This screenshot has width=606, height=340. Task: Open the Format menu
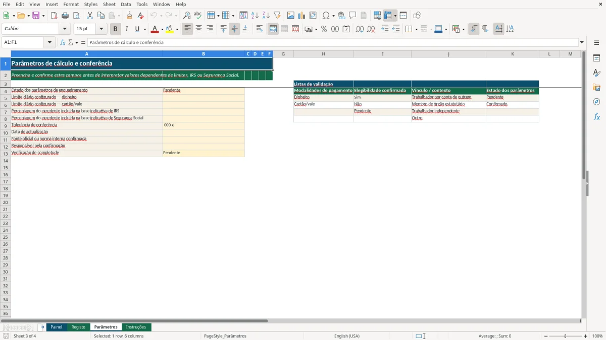tap(71, 4)
